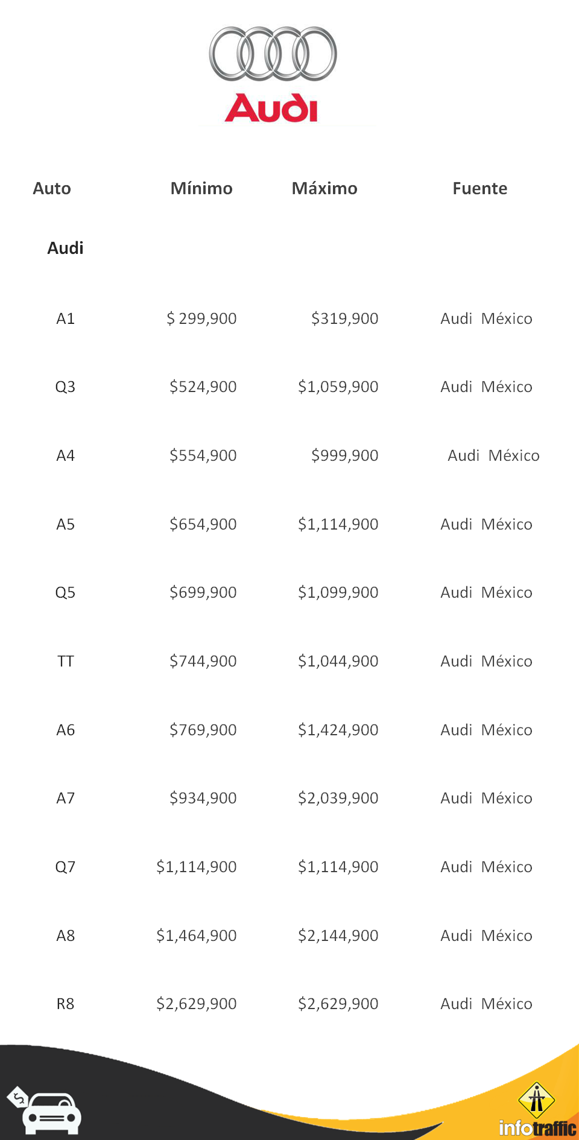Select the Mínimo column header
Viewport: 579px width, 1140px height.
[x=201, y=188]
